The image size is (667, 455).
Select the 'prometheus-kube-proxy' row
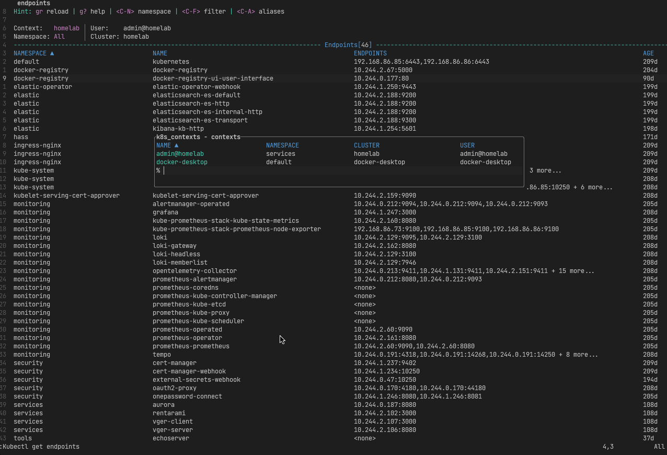[333, 313]
